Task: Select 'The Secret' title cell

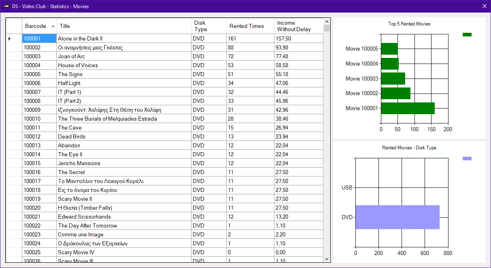Action: pos(124,172)
